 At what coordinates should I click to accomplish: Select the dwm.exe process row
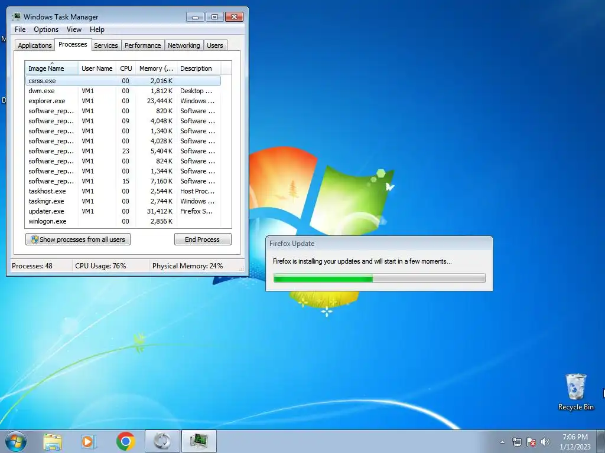coord(123,91)
